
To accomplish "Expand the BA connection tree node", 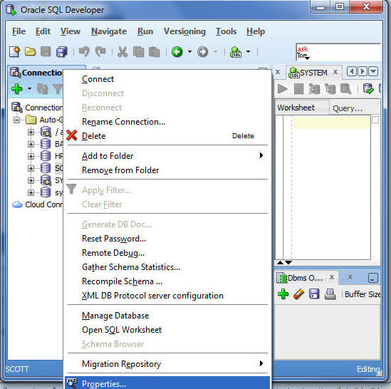I will coord(31,144).
